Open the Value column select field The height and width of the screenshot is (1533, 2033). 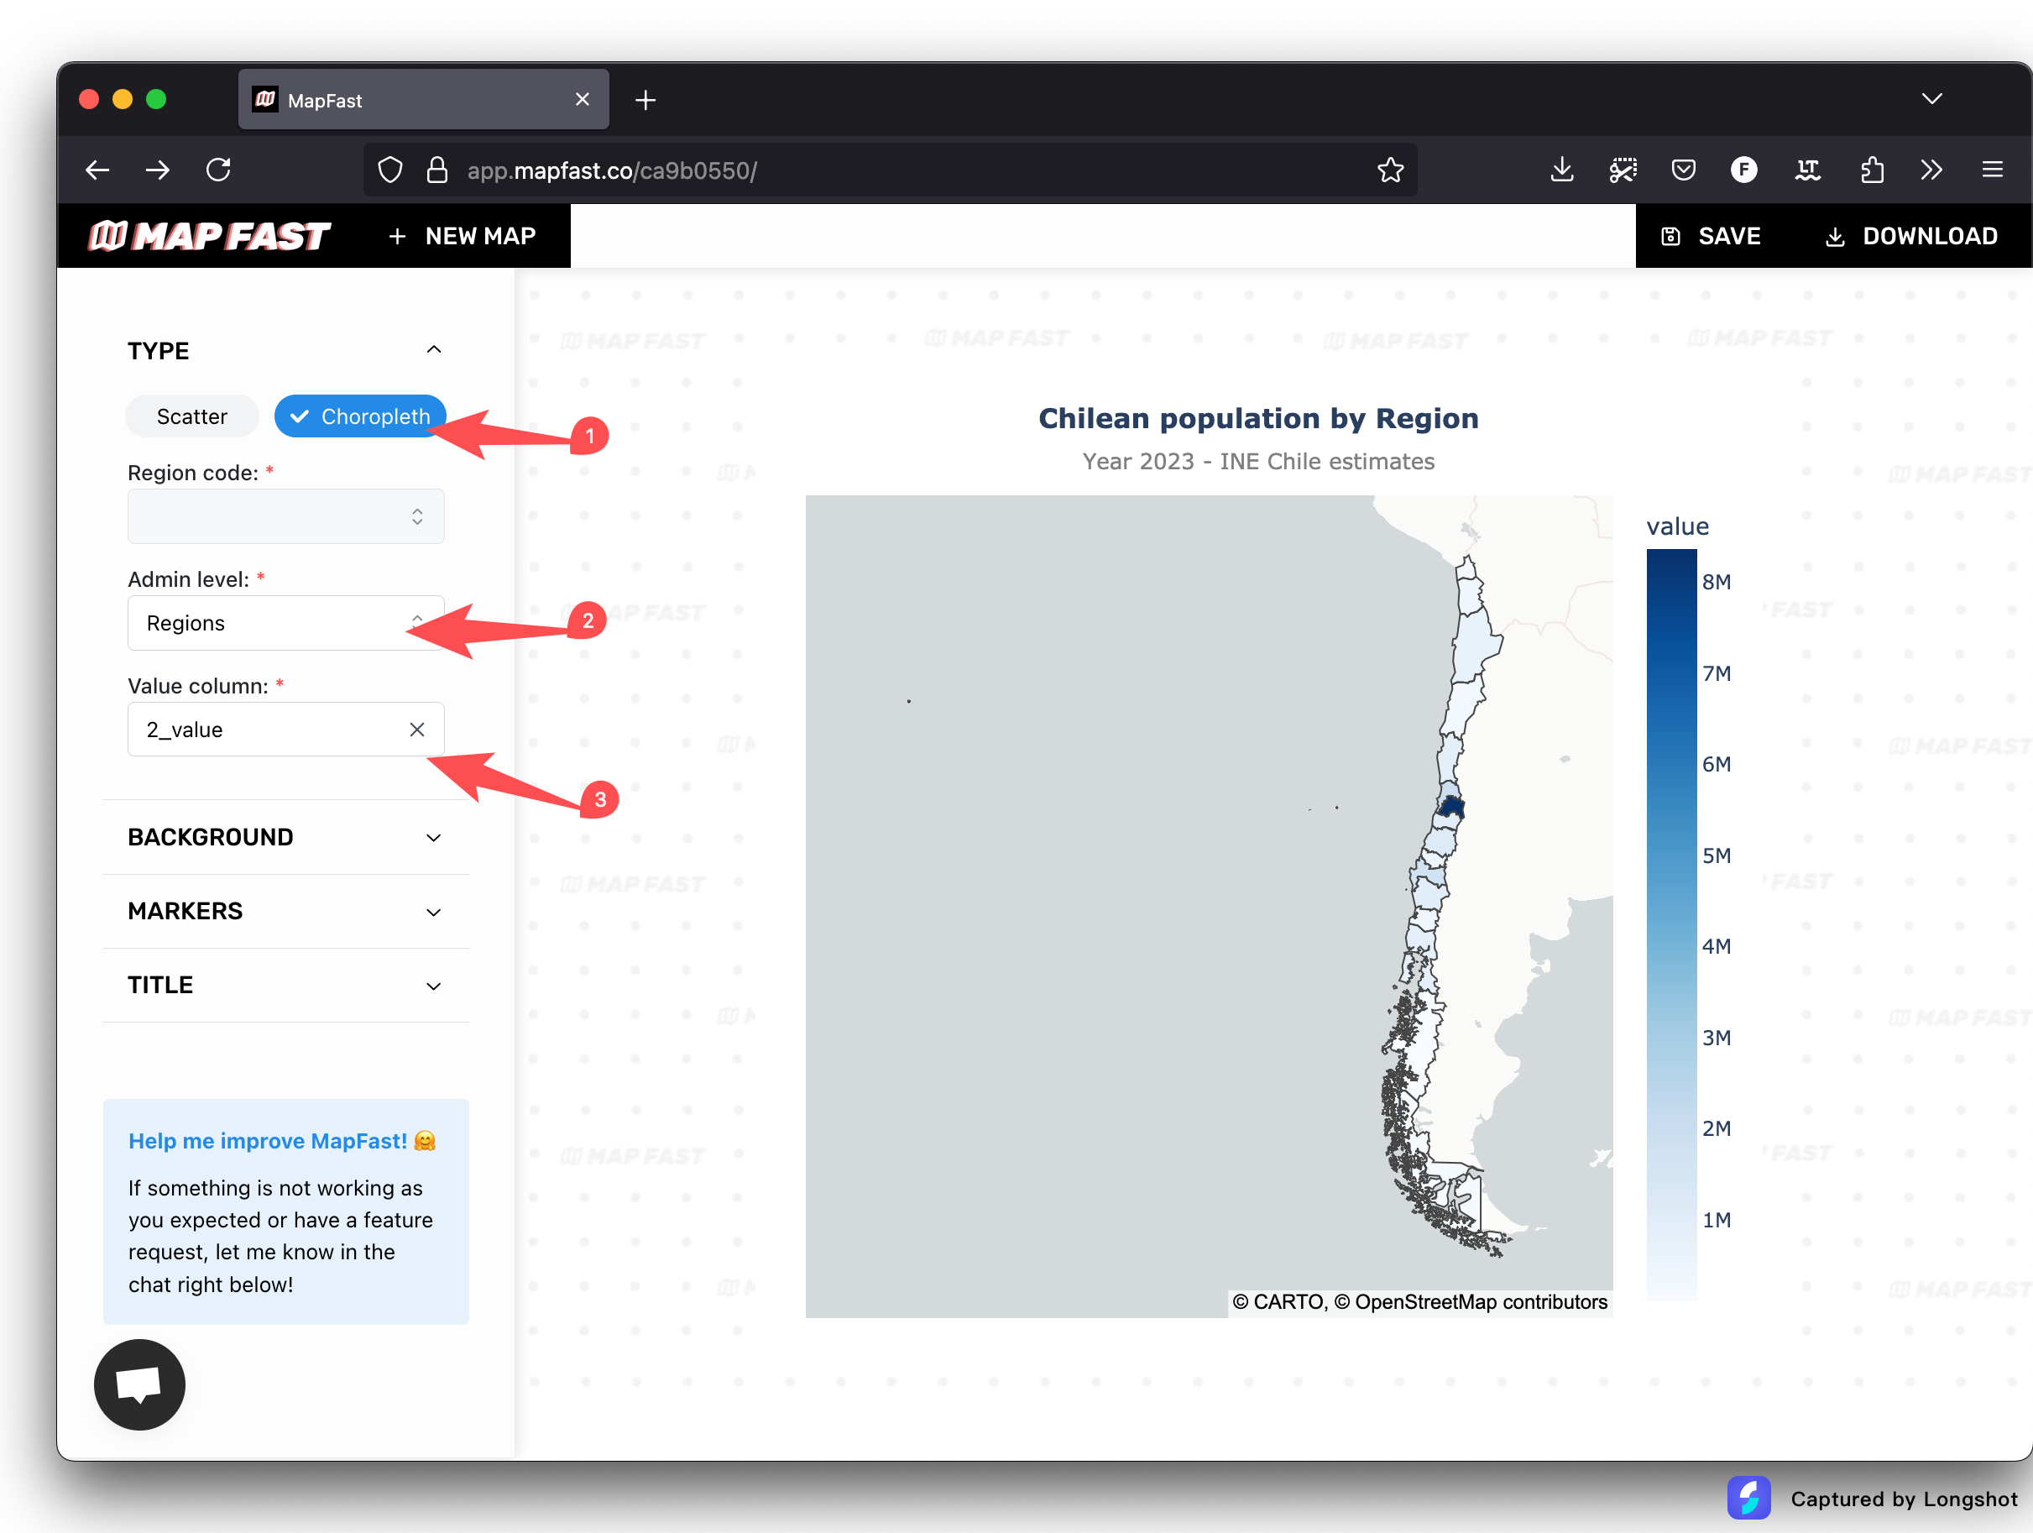(x=286, y=730)
